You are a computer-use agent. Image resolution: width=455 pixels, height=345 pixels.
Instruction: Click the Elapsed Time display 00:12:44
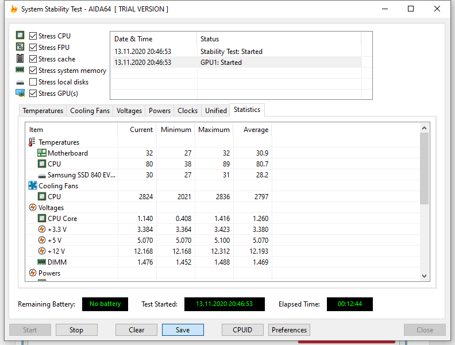click(350, 304)
